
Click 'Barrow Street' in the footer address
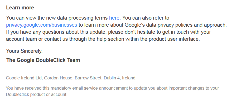88,78
